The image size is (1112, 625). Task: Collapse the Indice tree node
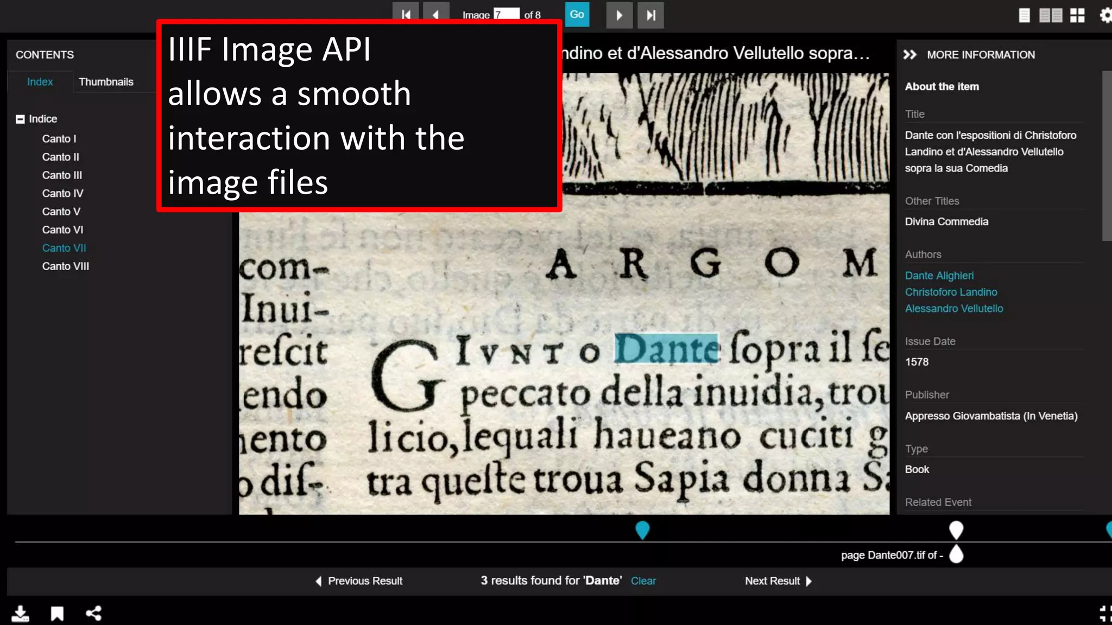click(20, 119)
